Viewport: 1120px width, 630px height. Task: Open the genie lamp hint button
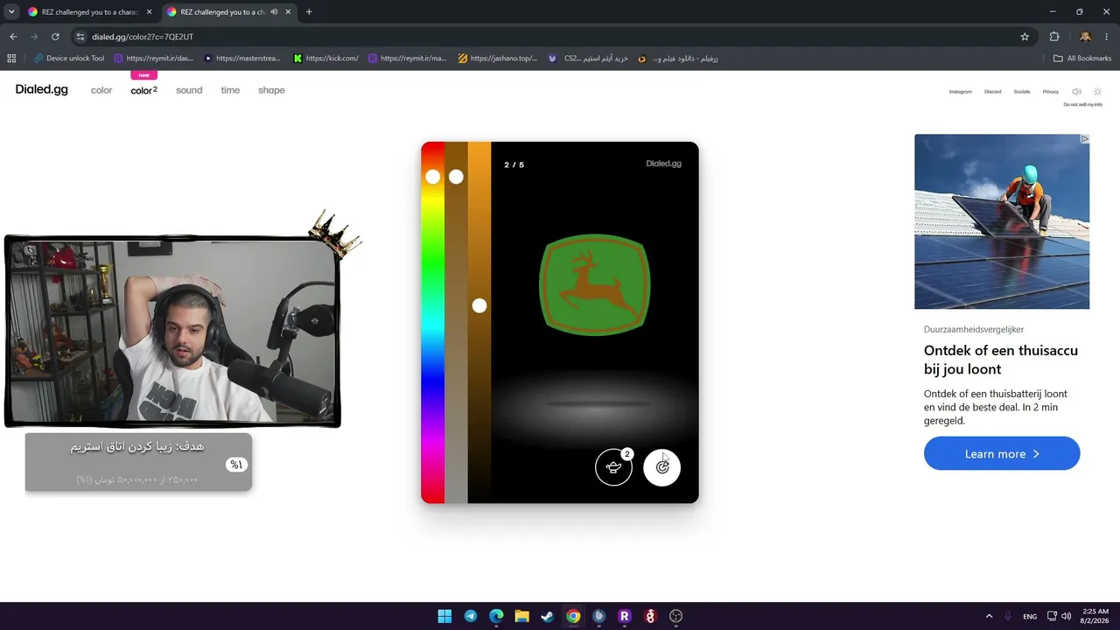pos(613,466)
